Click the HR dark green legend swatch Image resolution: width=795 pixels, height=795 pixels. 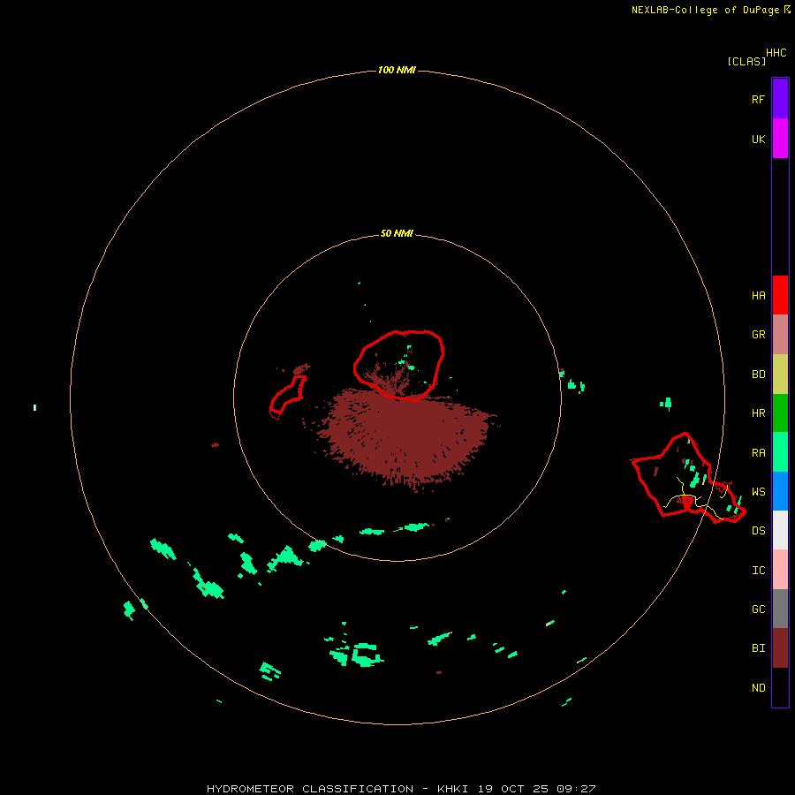point(780,413)
